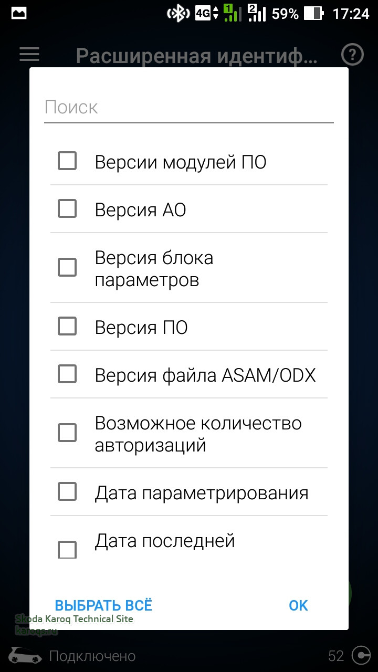378x672 pixels.
Task: Check the Версии модулей ПО checkbox
Action: pyautogui.click(x=67, y=161)
